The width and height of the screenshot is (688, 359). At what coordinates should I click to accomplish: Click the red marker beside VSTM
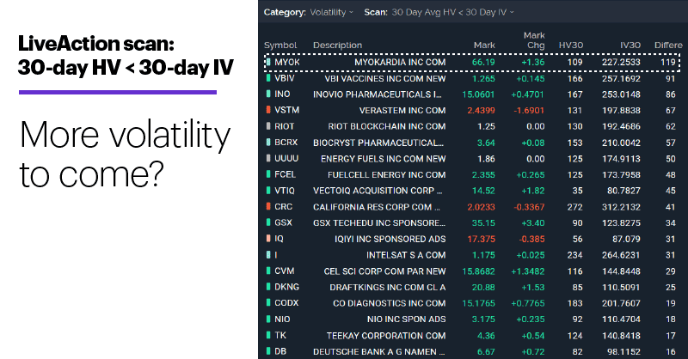click(267, 111)
